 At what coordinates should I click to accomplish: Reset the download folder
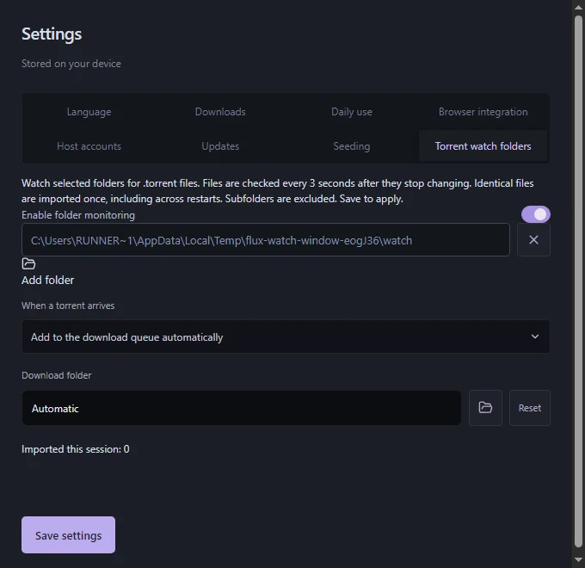(x=530, y=408)
